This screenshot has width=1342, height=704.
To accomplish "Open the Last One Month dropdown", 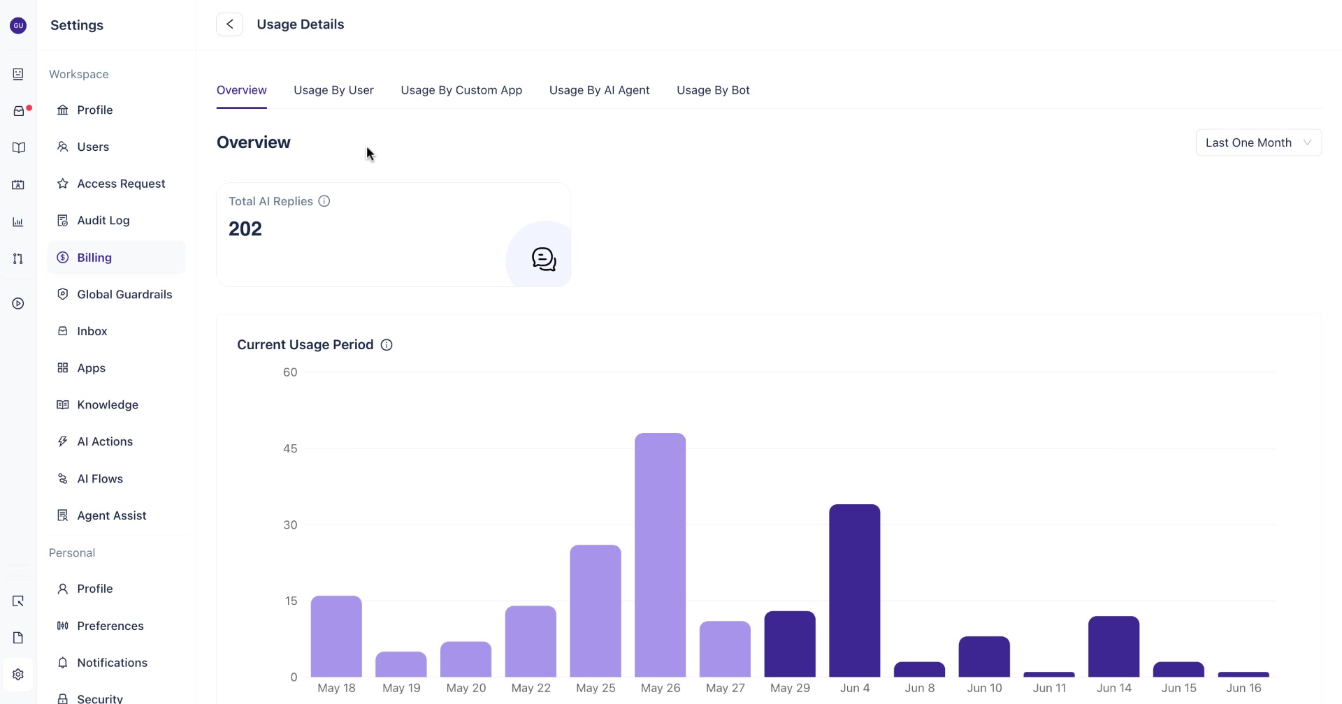I will point(1258,142).
